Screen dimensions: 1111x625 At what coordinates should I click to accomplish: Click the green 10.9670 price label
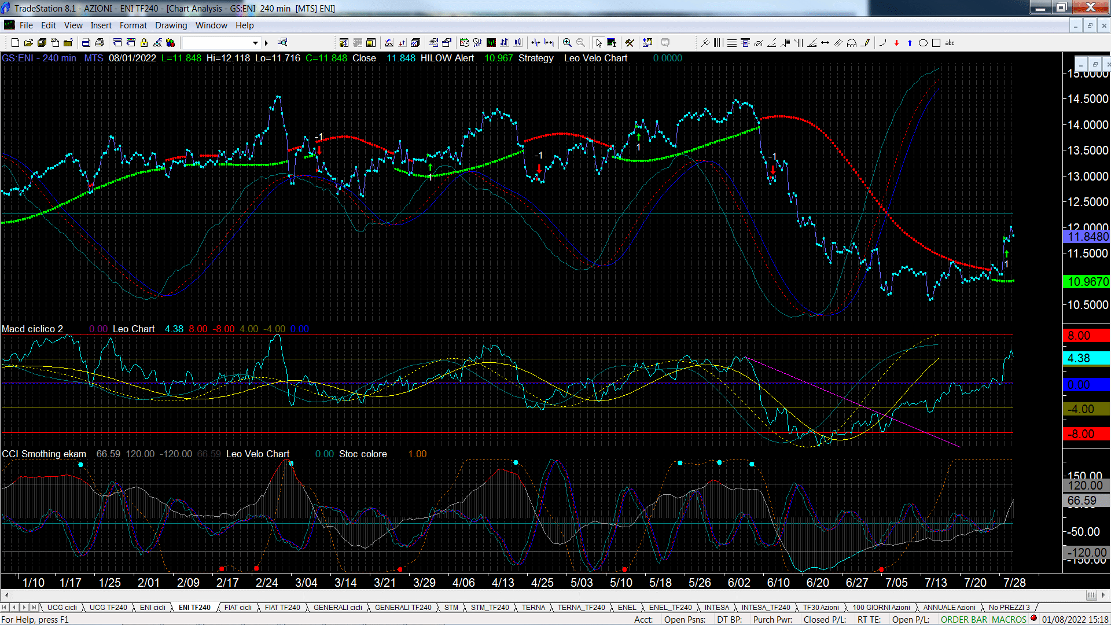point(1087,282)
